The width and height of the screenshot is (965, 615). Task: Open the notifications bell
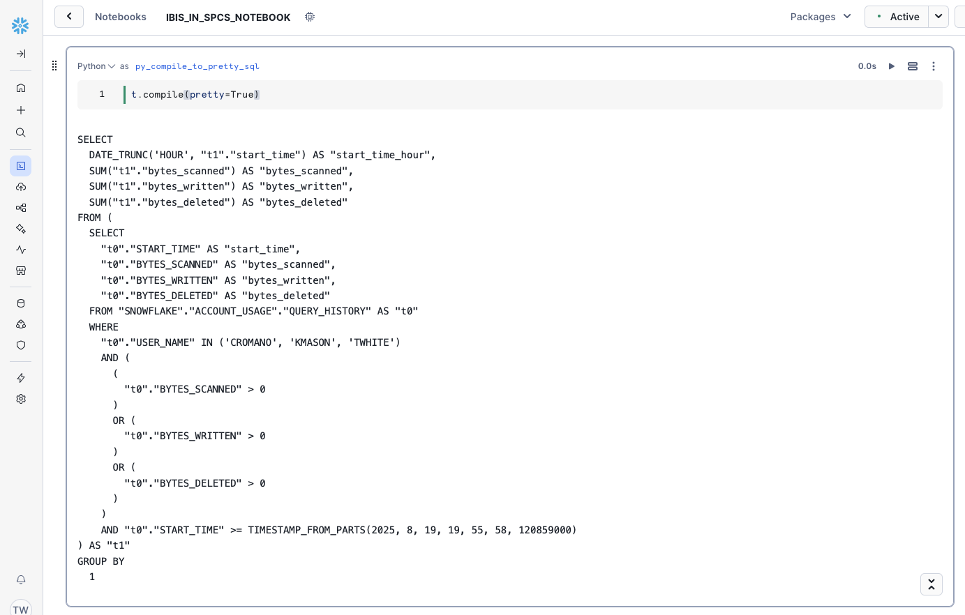click(x=21, y=579)
